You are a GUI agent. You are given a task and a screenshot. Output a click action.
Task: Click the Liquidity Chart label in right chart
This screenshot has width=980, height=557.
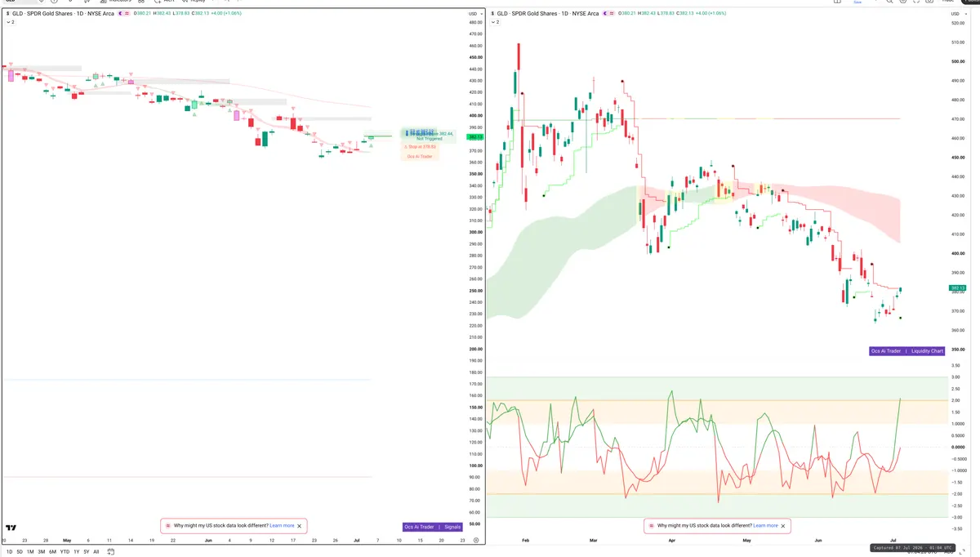tap(927, 351)
